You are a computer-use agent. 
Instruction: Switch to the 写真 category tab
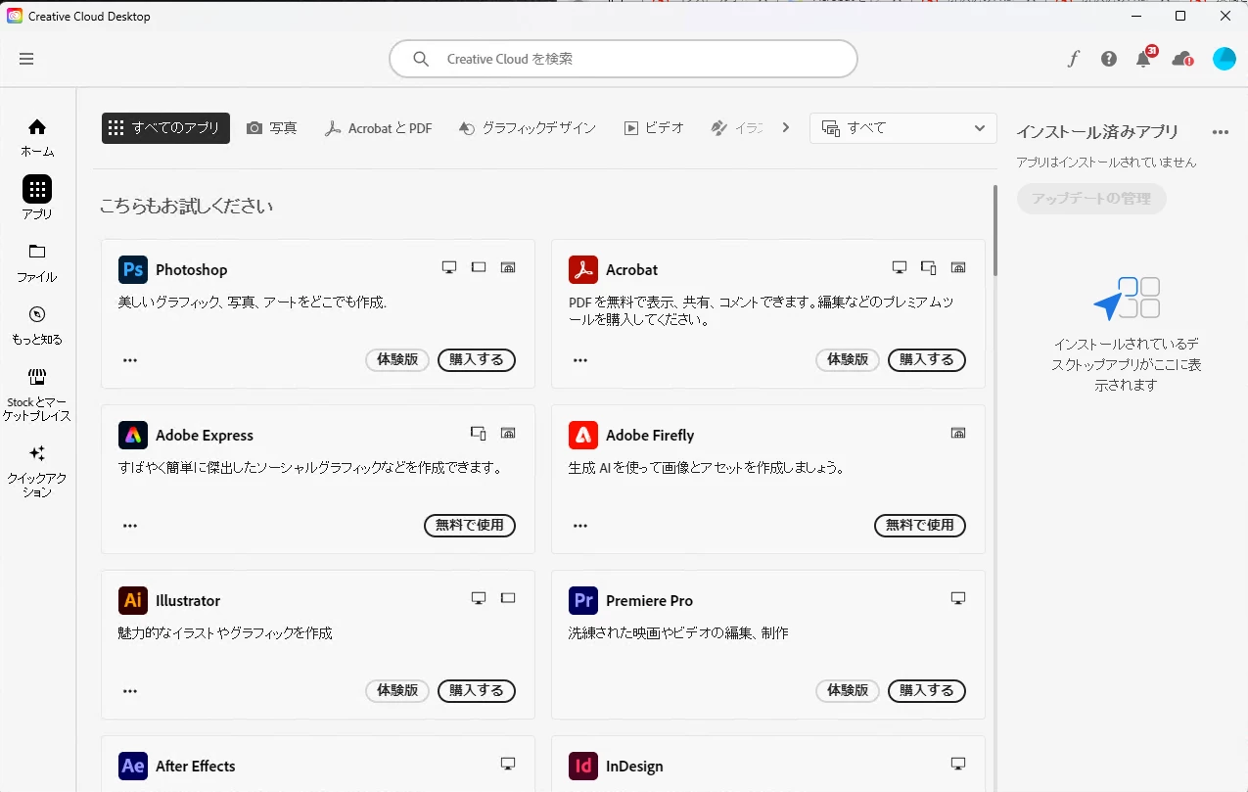[271, 128]
